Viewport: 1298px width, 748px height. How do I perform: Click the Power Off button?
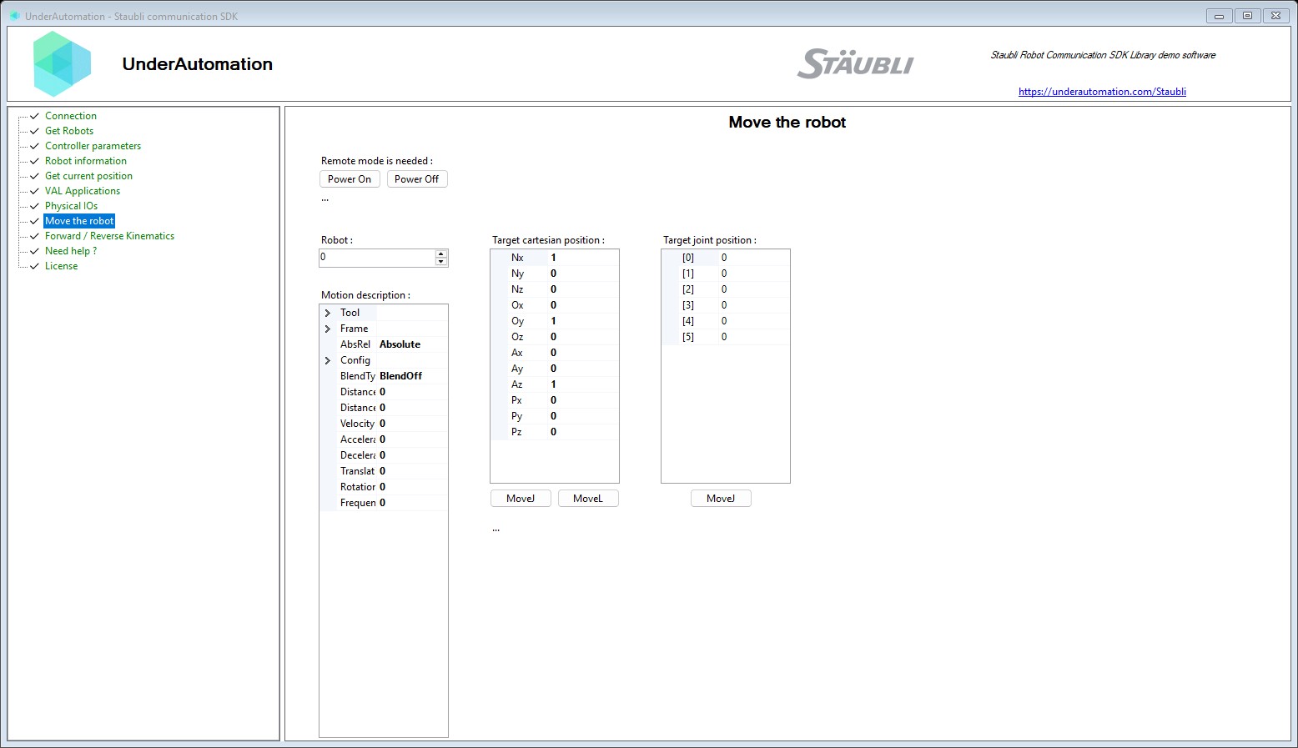pos(417,178)
